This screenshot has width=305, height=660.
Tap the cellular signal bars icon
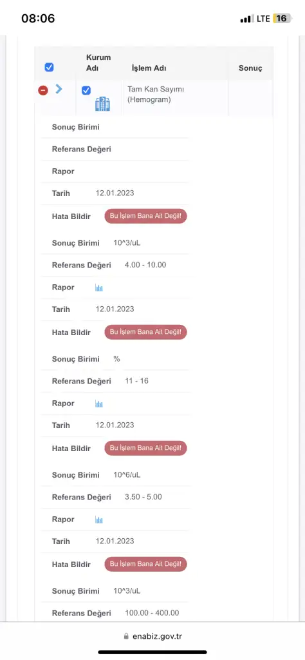point(247,19)
